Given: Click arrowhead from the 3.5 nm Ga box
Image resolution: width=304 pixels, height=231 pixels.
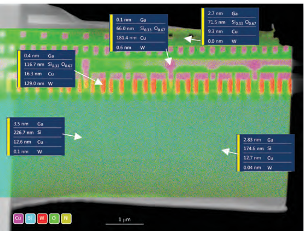Looking at the screenshot, I should coord(78,136).
